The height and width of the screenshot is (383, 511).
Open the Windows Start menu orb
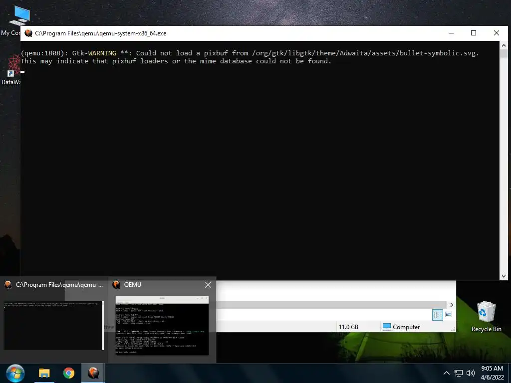pos(15,373)
